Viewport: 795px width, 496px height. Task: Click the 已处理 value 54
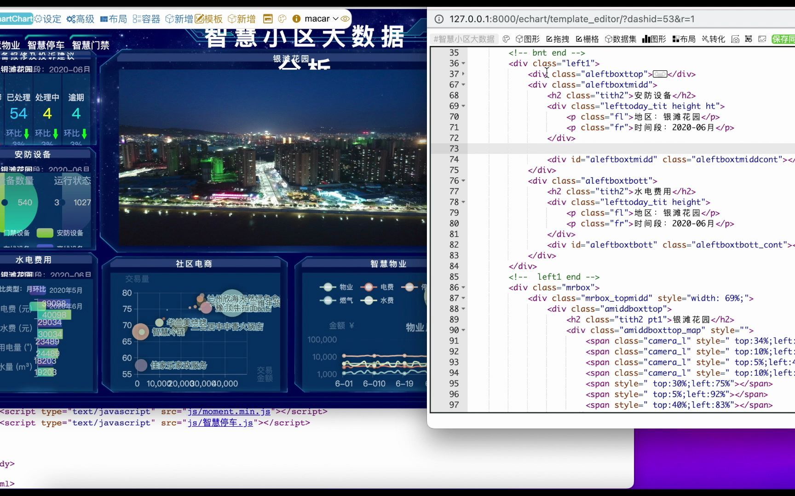(18, 113)
